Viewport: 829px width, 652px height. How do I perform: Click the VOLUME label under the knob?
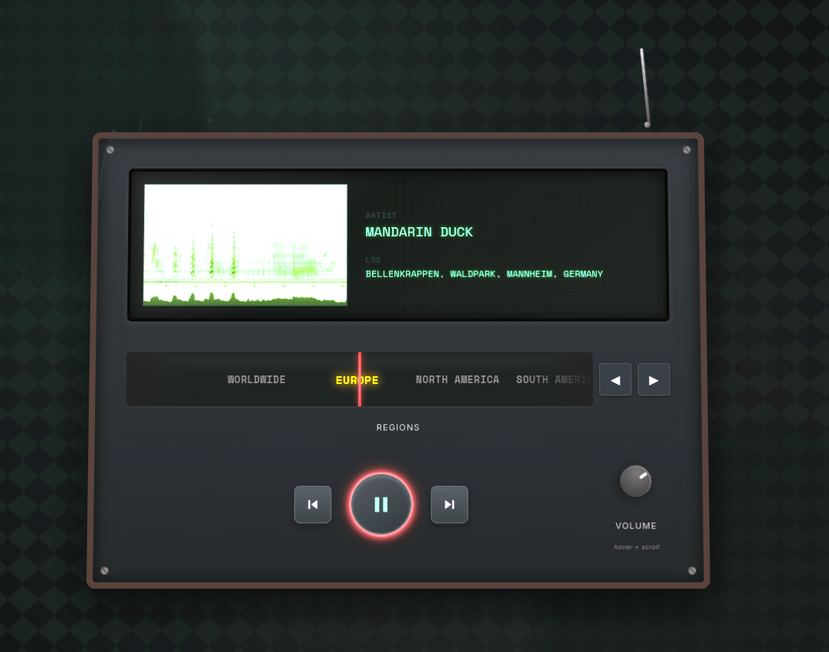click(636, 526)
